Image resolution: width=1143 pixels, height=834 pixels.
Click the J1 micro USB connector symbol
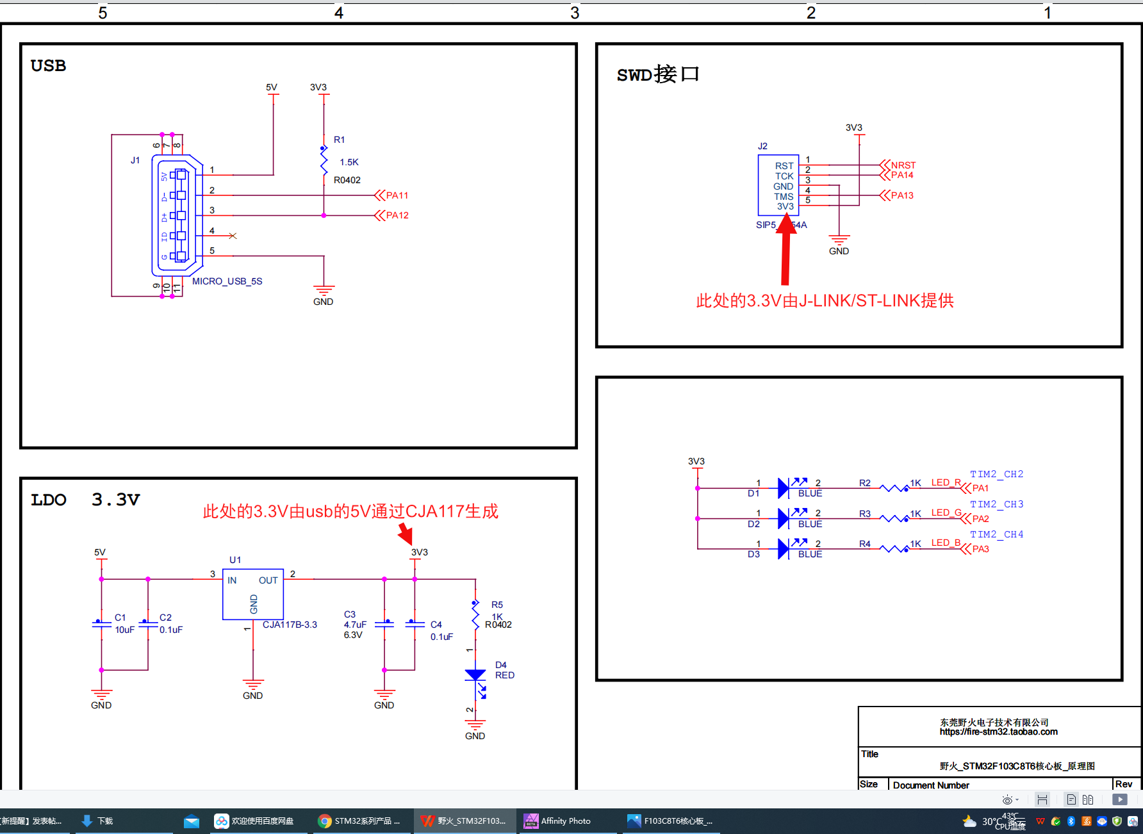click(x=177, y=216)
